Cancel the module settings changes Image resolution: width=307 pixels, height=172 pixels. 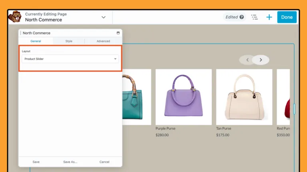104,162
